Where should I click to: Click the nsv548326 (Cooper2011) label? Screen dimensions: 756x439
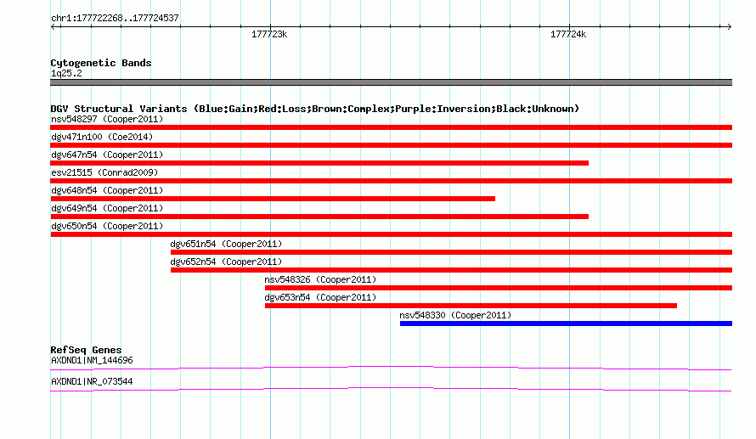click(320, 279)
